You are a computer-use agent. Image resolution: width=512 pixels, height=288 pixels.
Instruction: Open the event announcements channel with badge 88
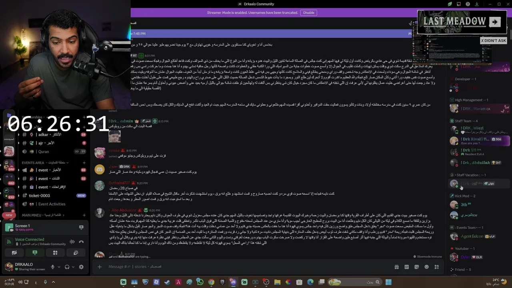[x=54, y=170]
